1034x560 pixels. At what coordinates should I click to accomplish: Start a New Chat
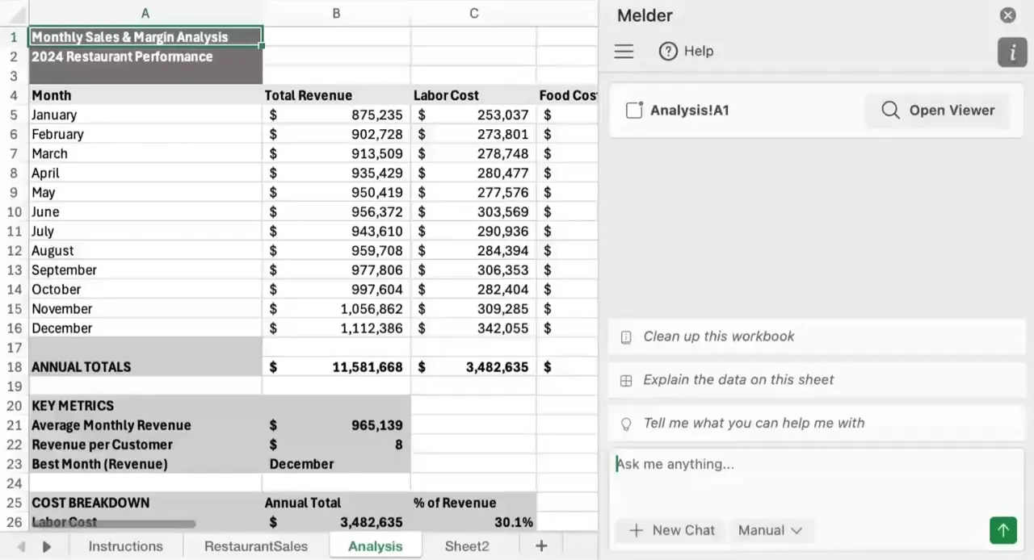(672, 530)
